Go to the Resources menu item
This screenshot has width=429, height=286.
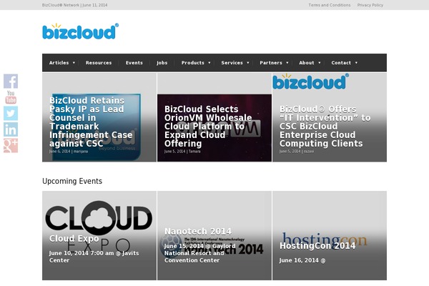click(x=99, y=63)
